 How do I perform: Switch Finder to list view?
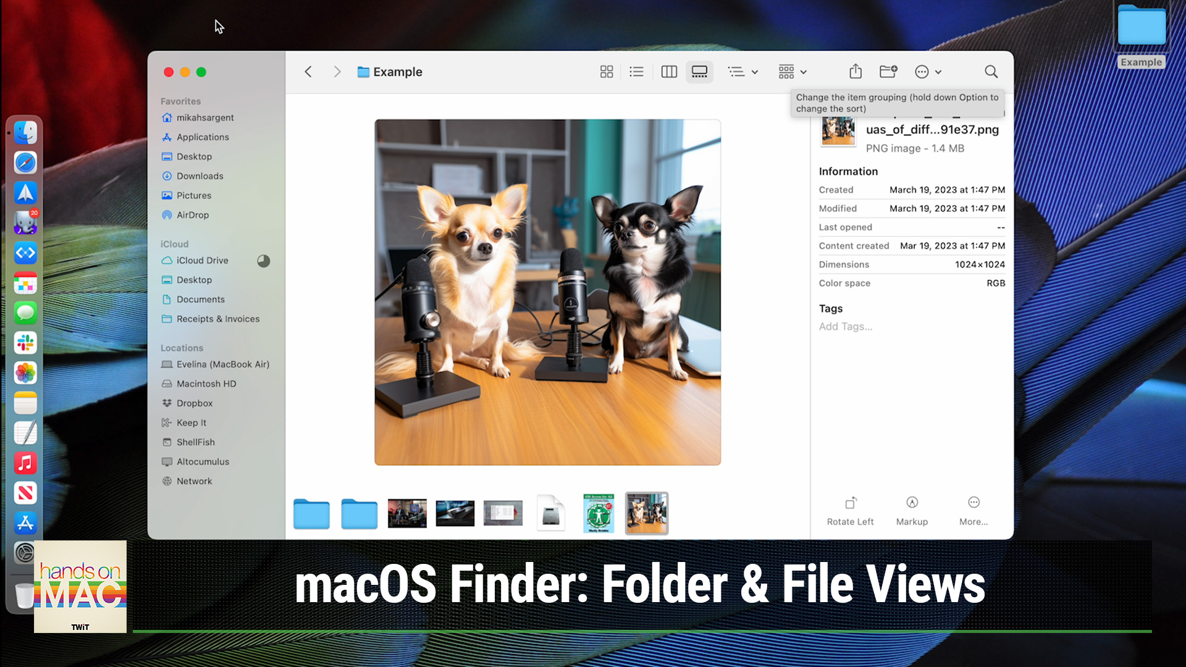coord(636,72)
